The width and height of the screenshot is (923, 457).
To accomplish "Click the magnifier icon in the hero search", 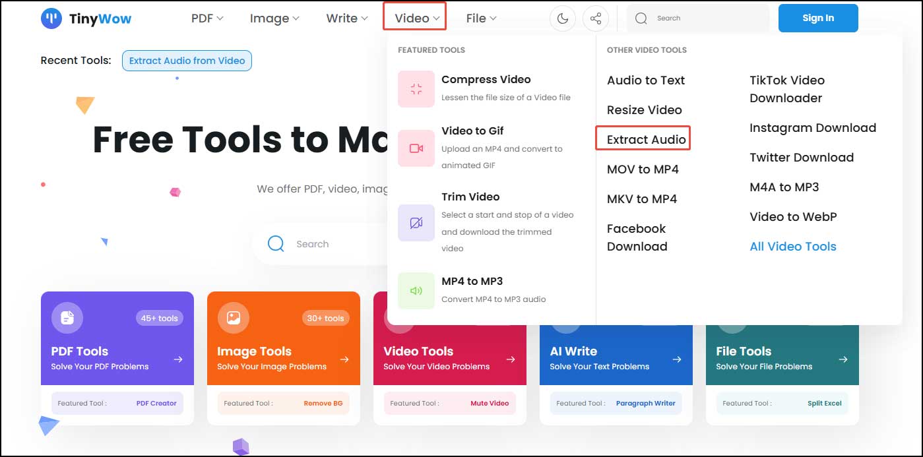I will tap(276, 243).
